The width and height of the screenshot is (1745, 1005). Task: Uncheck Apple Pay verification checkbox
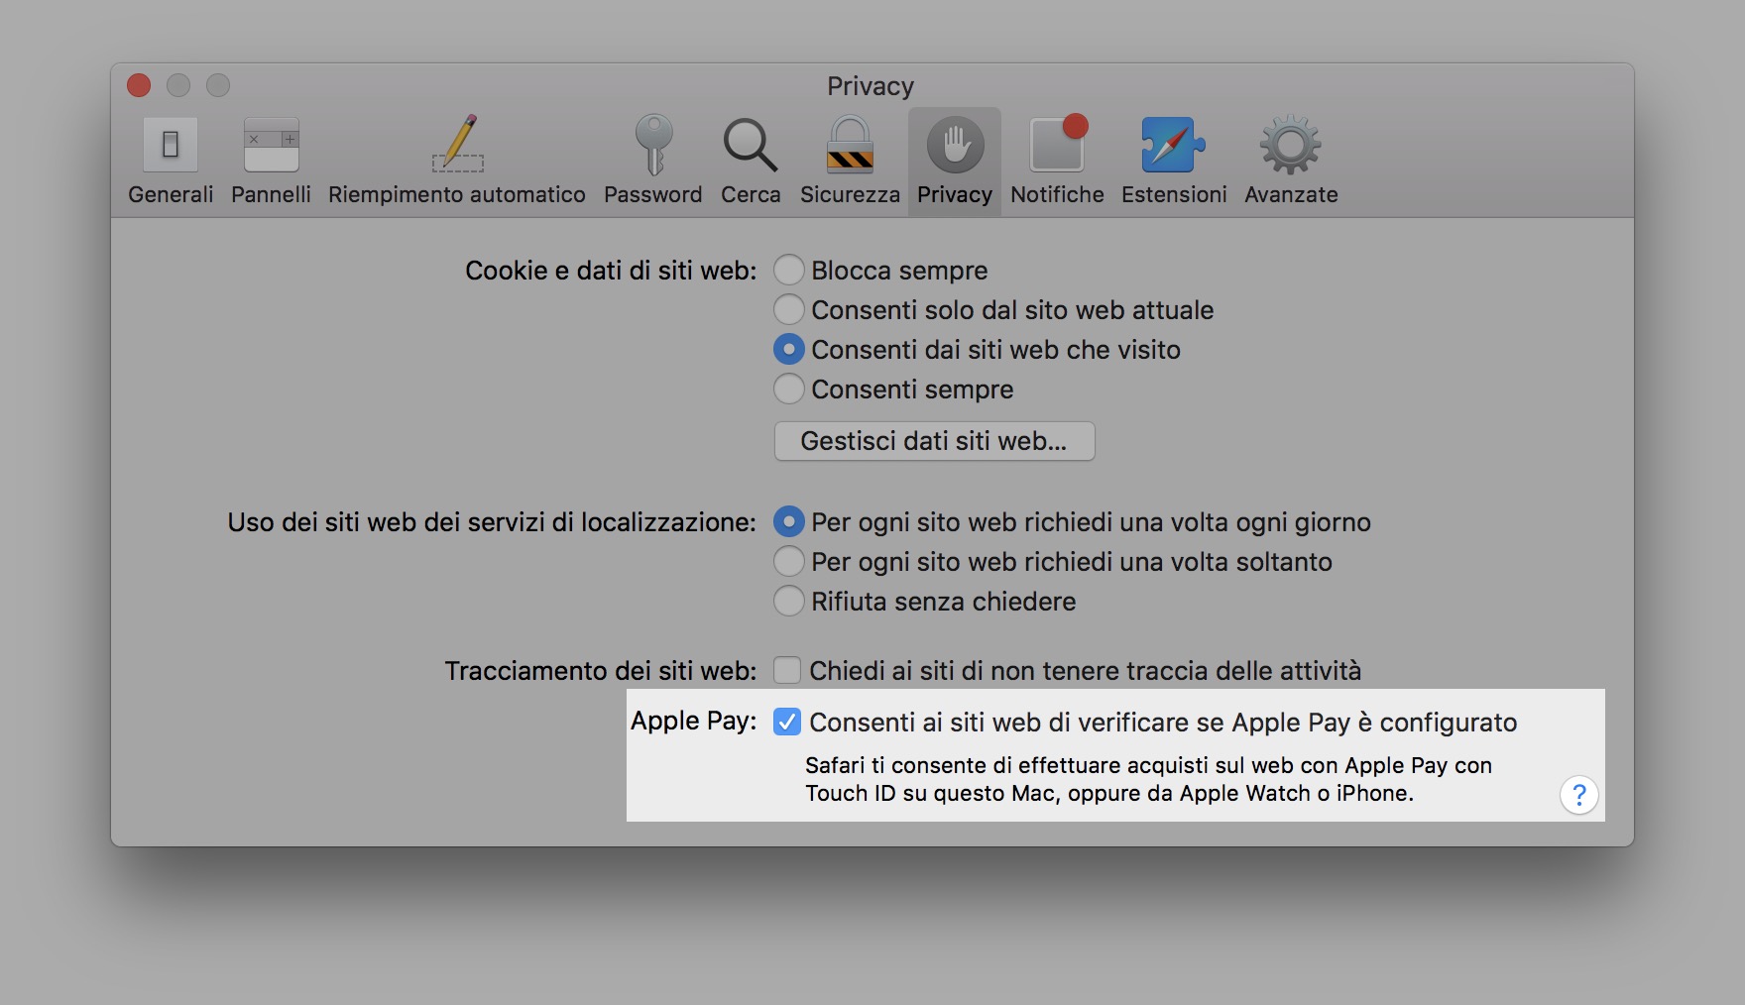[x=787, y=722]
